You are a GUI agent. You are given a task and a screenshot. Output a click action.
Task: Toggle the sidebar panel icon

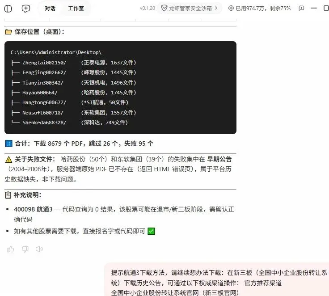point(8,8)
